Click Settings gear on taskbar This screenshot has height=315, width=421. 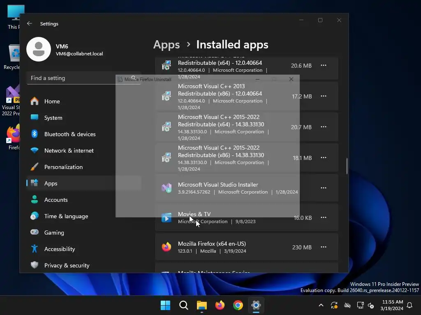[256, 305]
